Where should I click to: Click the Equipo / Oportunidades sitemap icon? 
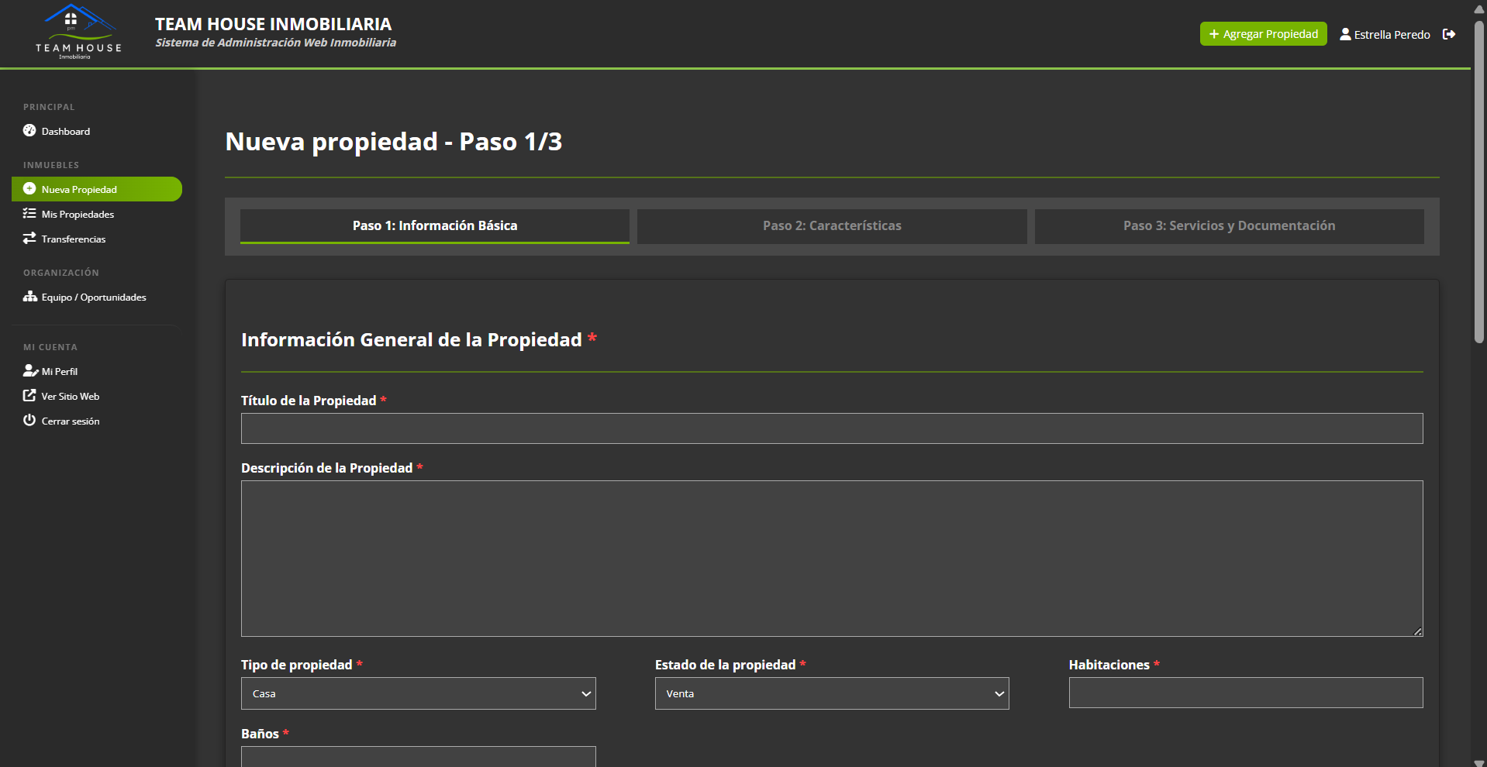(30, 297)
